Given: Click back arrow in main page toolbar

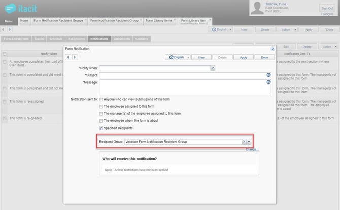Looking at the screenshot, I should click(x=3, y=29).
